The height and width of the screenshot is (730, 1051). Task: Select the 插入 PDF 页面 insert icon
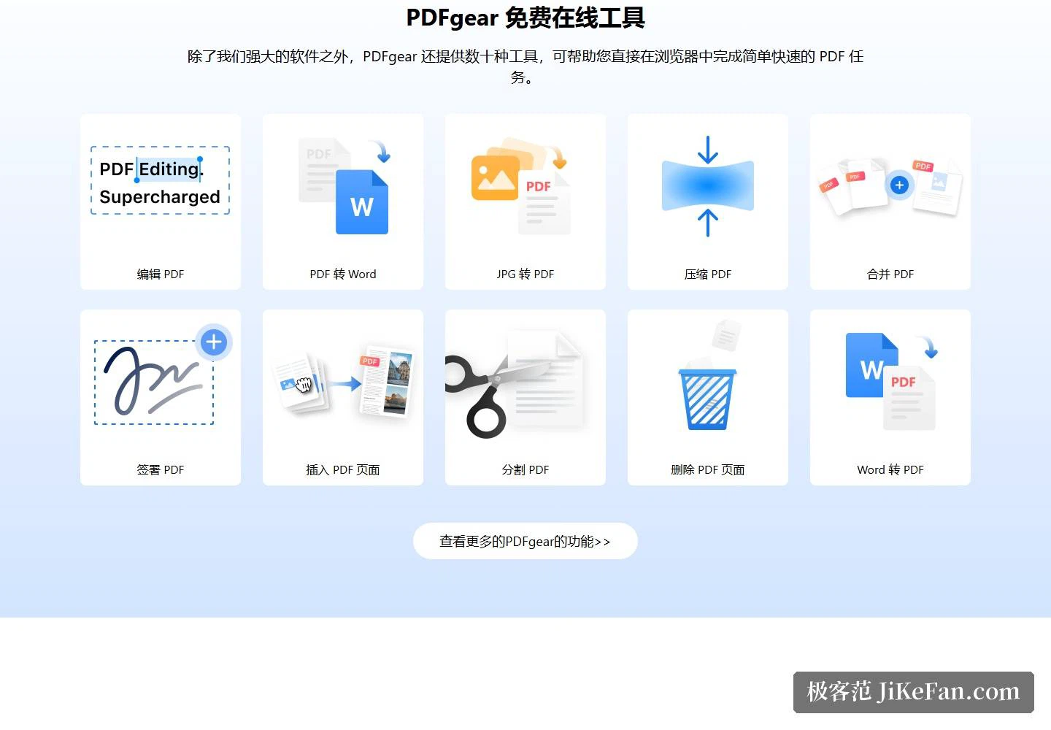click(343, 381)
